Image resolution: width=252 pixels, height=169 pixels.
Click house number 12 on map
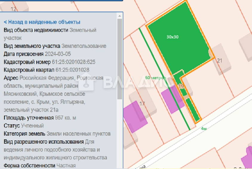[13, 9]
